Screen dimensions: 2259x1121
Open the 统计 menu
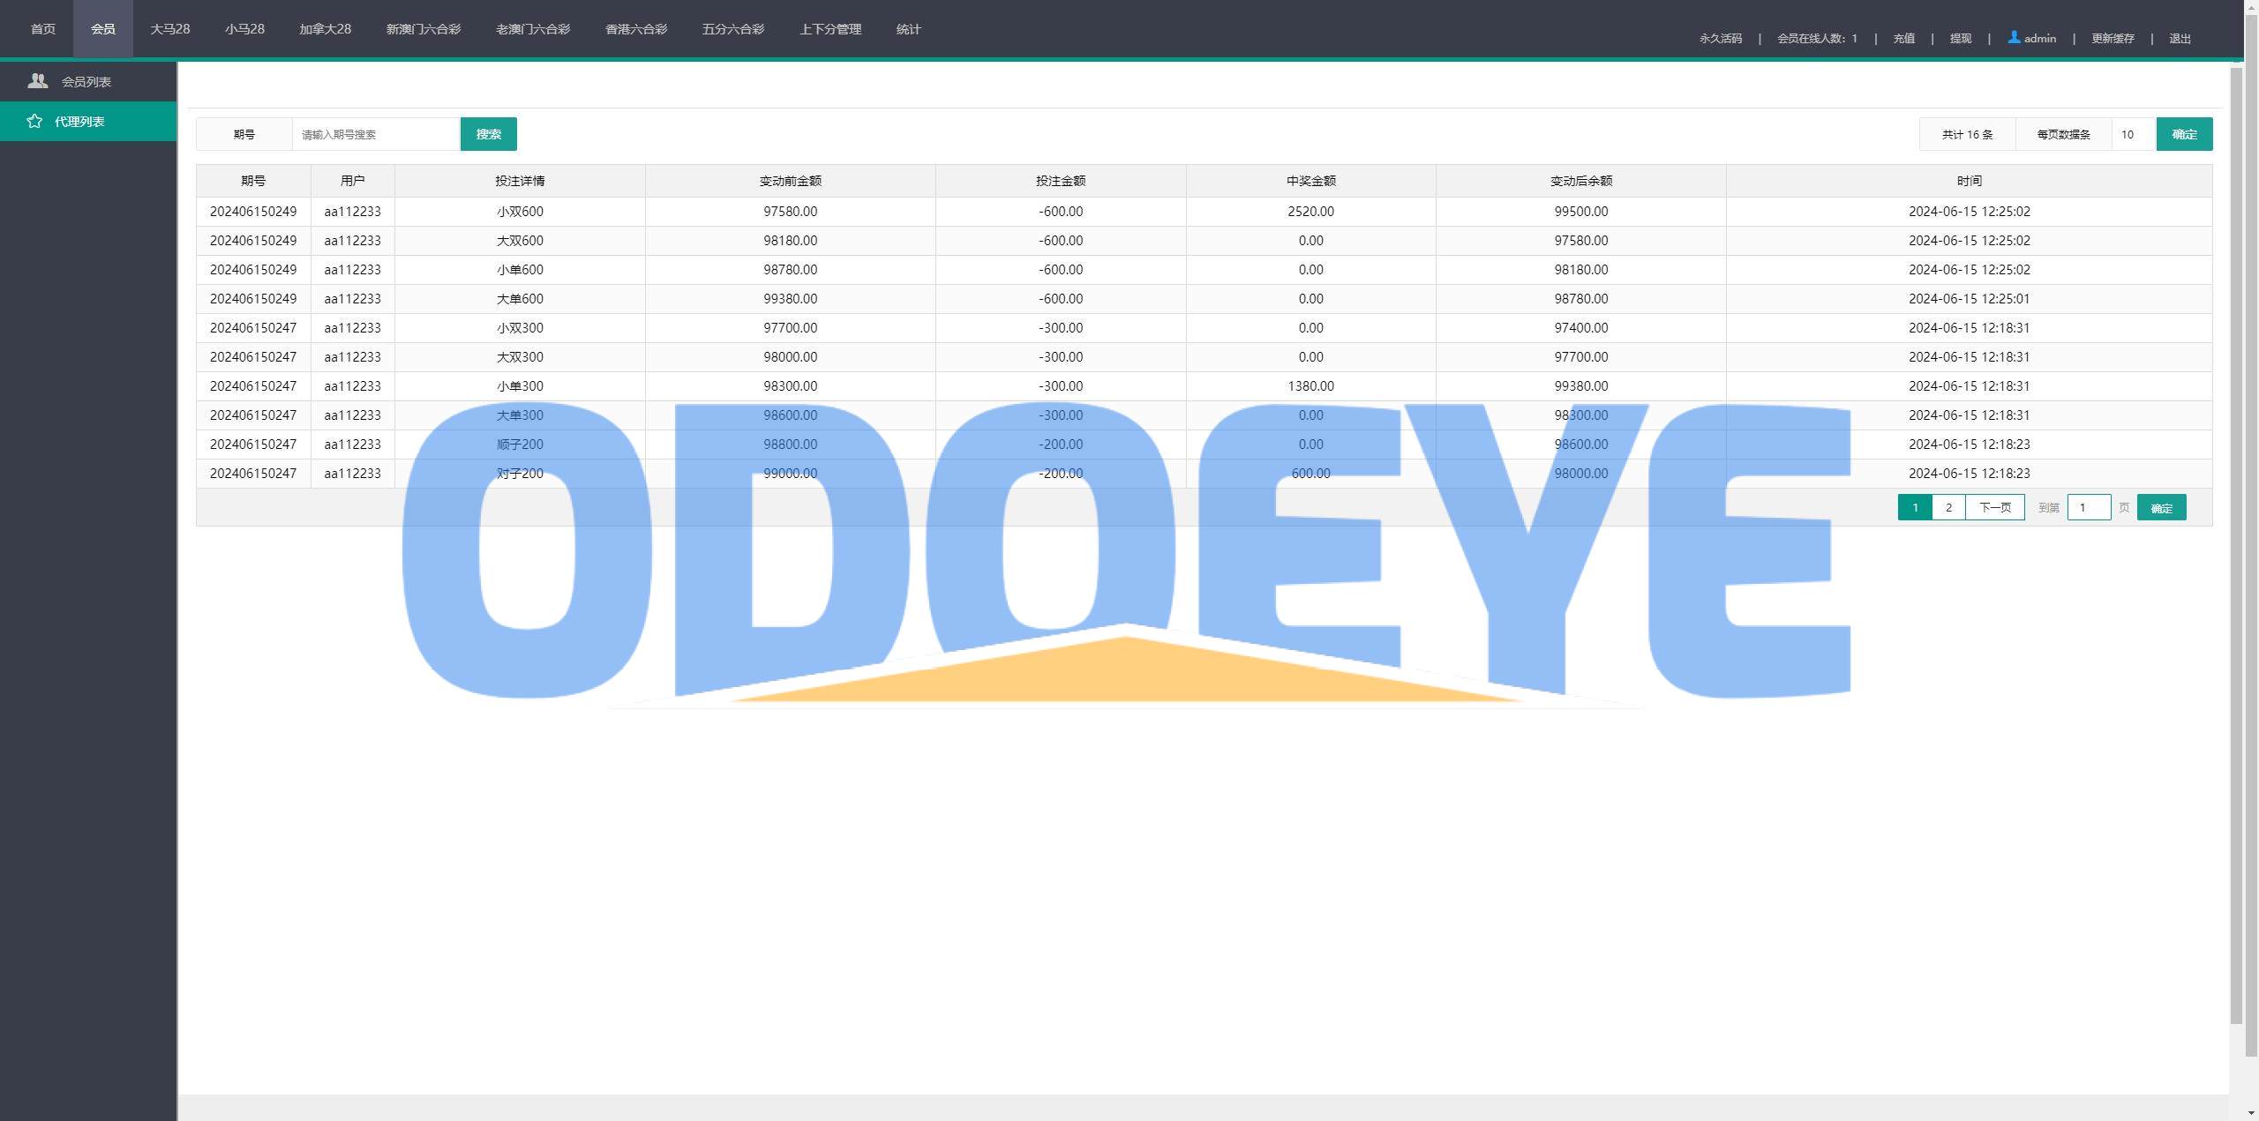(909, 29)
